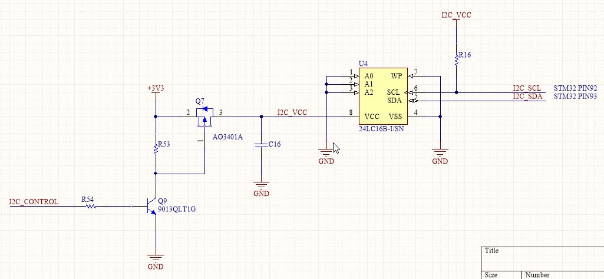Click the Q9 NPN transistor symbol
This screenshot has height=279, width=604.
(x=150, y=207)
